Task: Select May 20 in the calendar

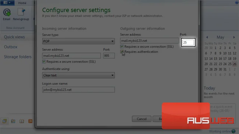Action: pyautogui.click(x=206, y=64)
